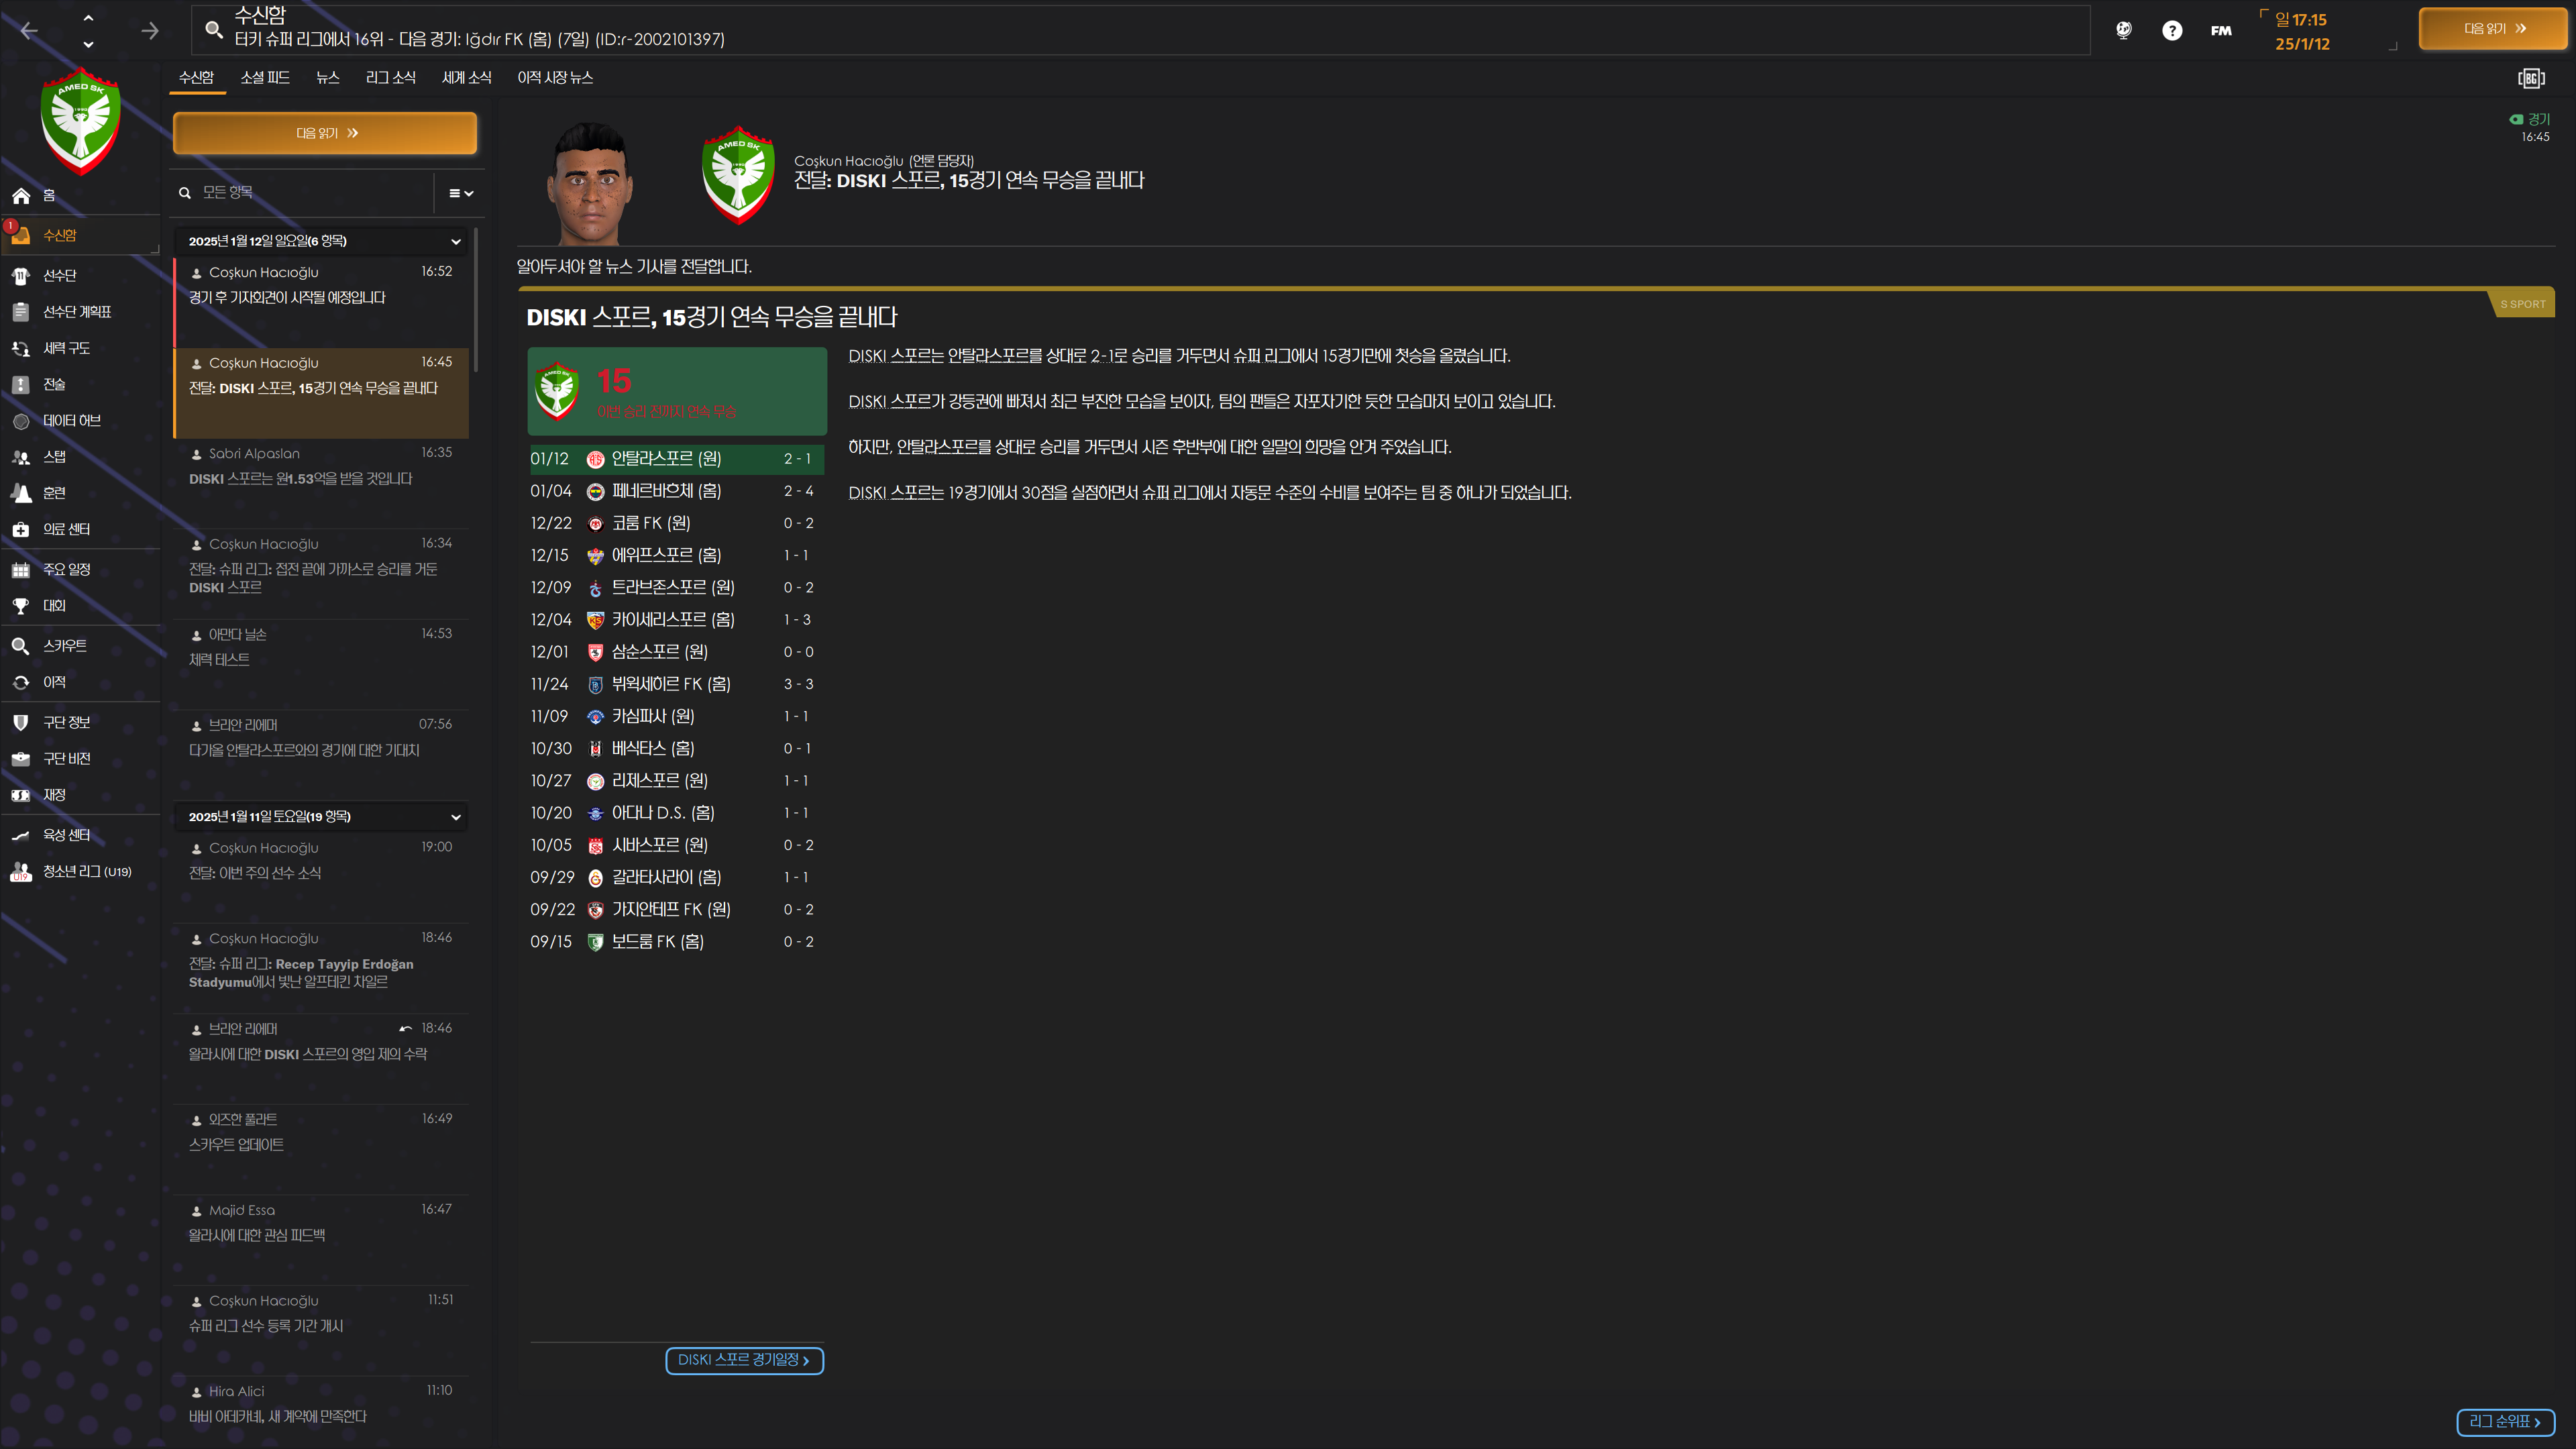The image size is (2576, 1449).
Task: Click the DISKI 스포르 경기일정 button
Action: pyautogui.click(x=744, y=1360)
